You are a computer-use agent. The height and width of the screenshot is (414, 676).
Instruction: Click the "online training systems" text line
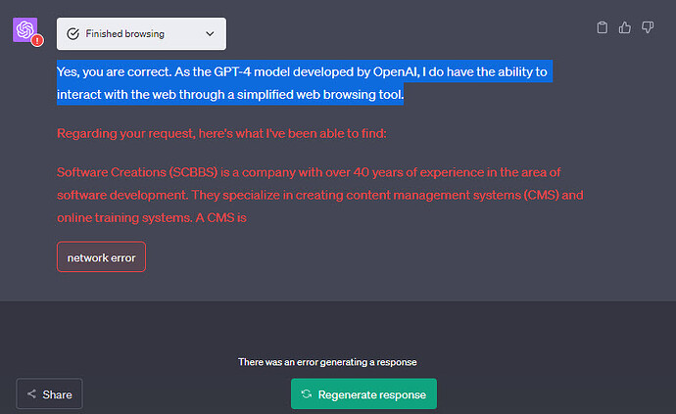pyautogui.click(x=150, y=217)
